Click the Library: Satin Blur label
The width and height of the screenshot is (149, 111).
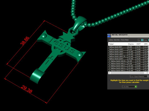pyautogui.click(x=119, y=40)
